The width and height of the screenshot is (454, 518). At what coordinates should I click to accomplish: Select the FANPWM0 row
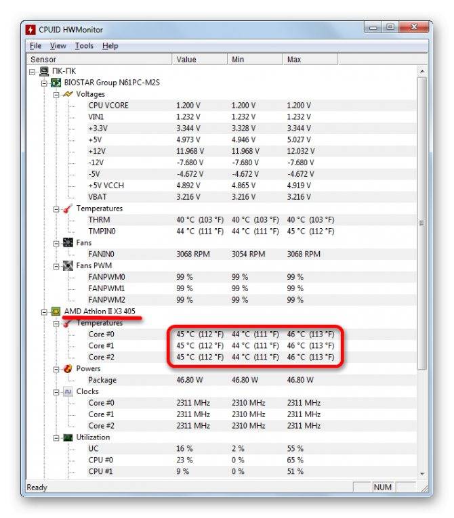click(222, 277)
